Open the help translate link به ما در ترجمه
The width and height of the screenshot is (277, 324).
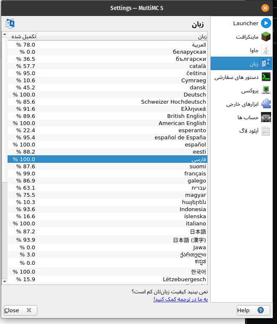(x=180, y=299)
